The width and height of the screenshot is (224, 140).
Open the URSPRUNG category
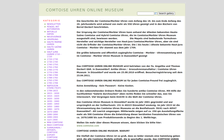tap(53, 39)
